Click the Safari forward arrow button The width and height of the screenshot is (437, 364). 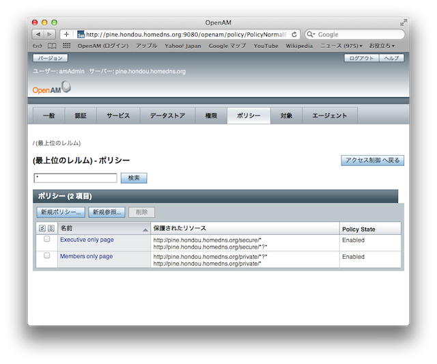(x=51, y=34)
